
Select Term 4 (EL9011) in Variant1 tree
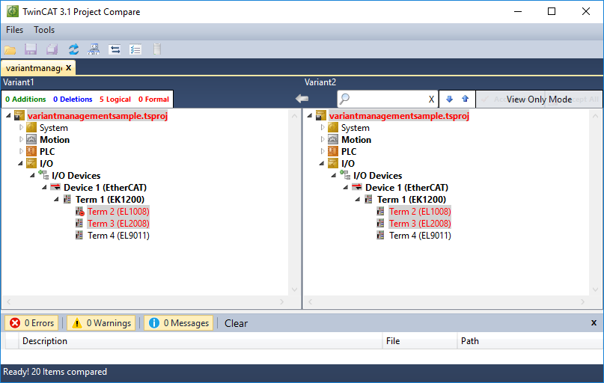pyautogui.click(x=119, y=235)
